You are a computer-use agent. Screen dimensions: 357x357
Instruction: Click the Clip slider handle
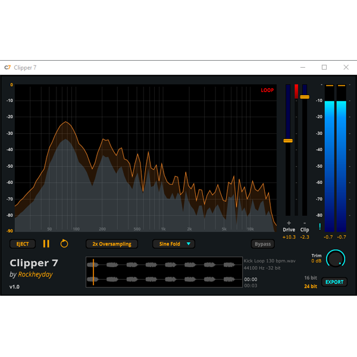point(305,97)
